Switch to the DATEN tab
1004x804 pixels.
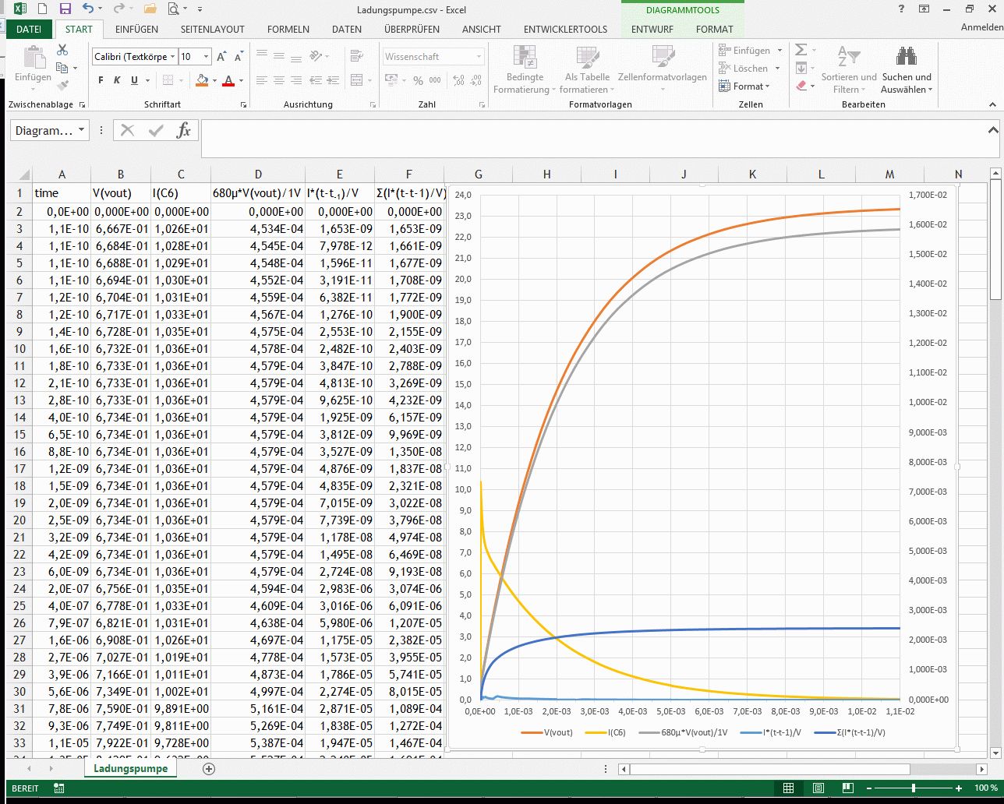pos(347,30)
